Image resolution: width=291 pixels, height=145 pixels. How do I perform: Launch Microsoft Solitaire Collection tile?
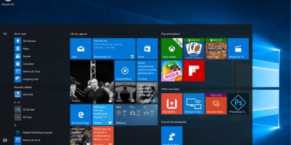[194, 49]
